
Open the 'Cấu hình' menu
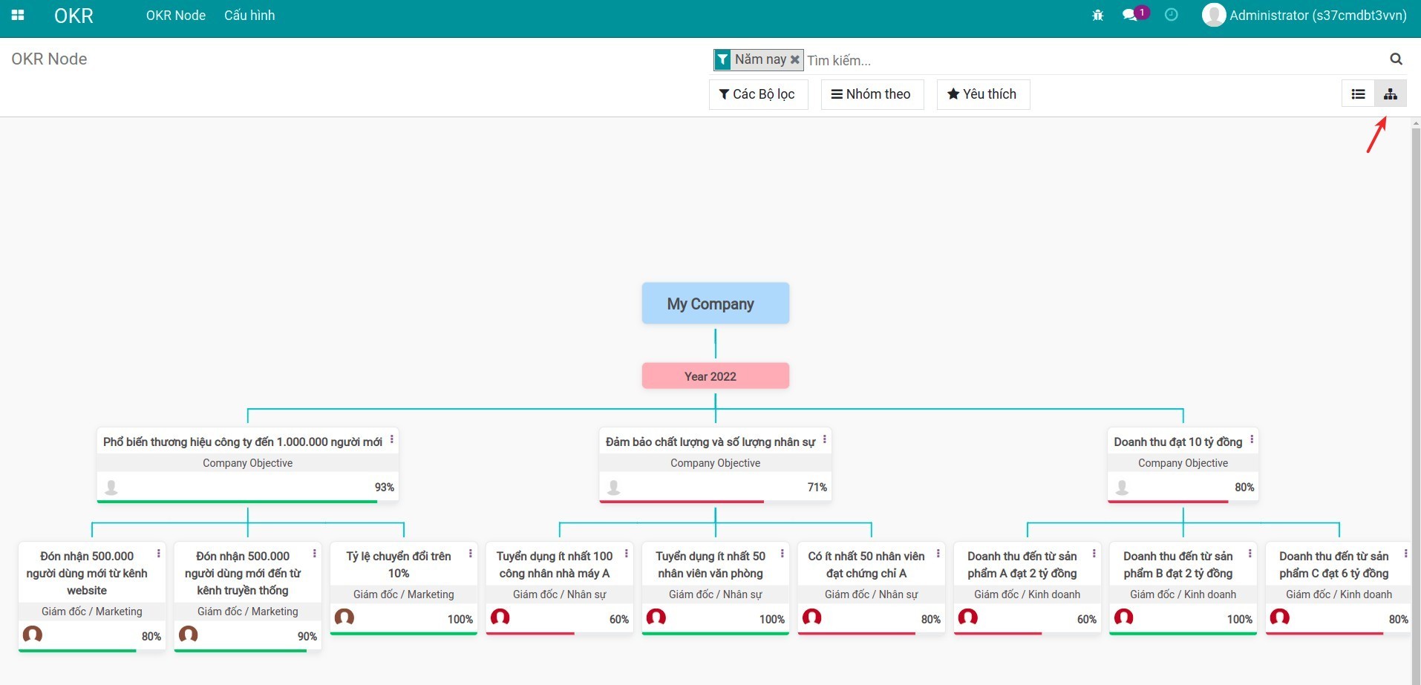249,16
